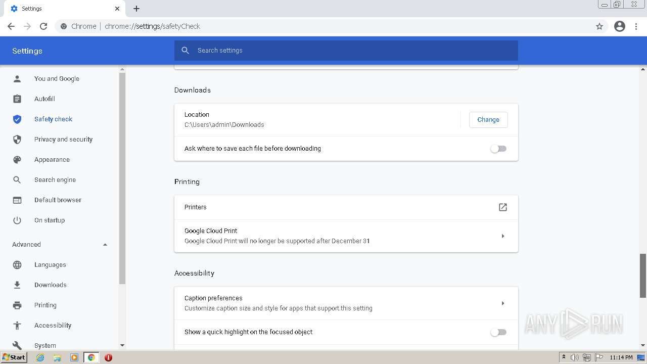
Task: Go to Appearance settings
Action: point(52,160)
